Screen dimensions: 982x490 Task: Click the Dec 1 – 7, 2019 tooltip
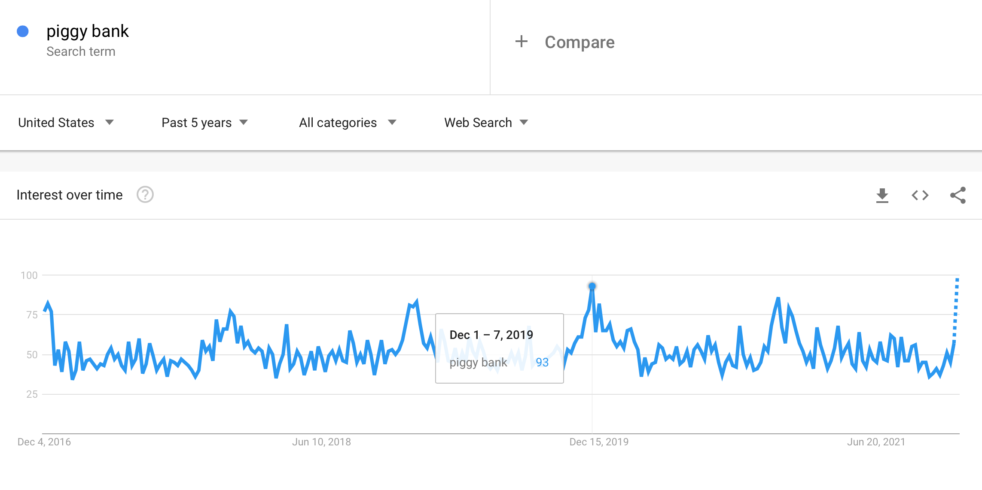(x=500, y=348)
